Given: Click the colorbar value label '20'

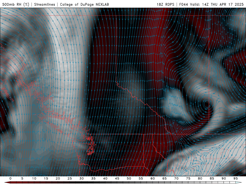Looking at the screenshot, I should point(58,178).
